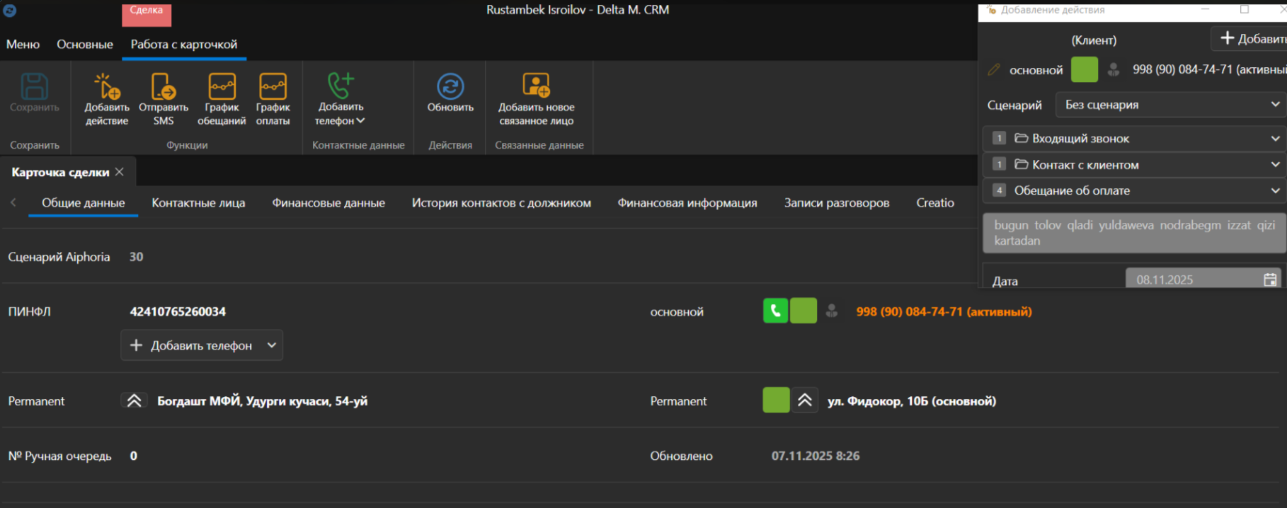Click the Добавить телефон button under ПИНФЛ
Image resolution: width=1287 pixels, height=508 pixels.
tap(201, 345)
